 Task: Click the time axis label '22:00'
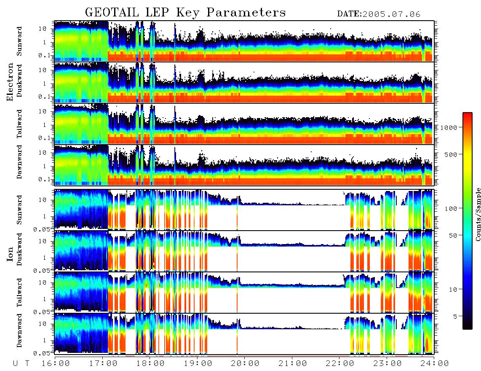[340, 363]
